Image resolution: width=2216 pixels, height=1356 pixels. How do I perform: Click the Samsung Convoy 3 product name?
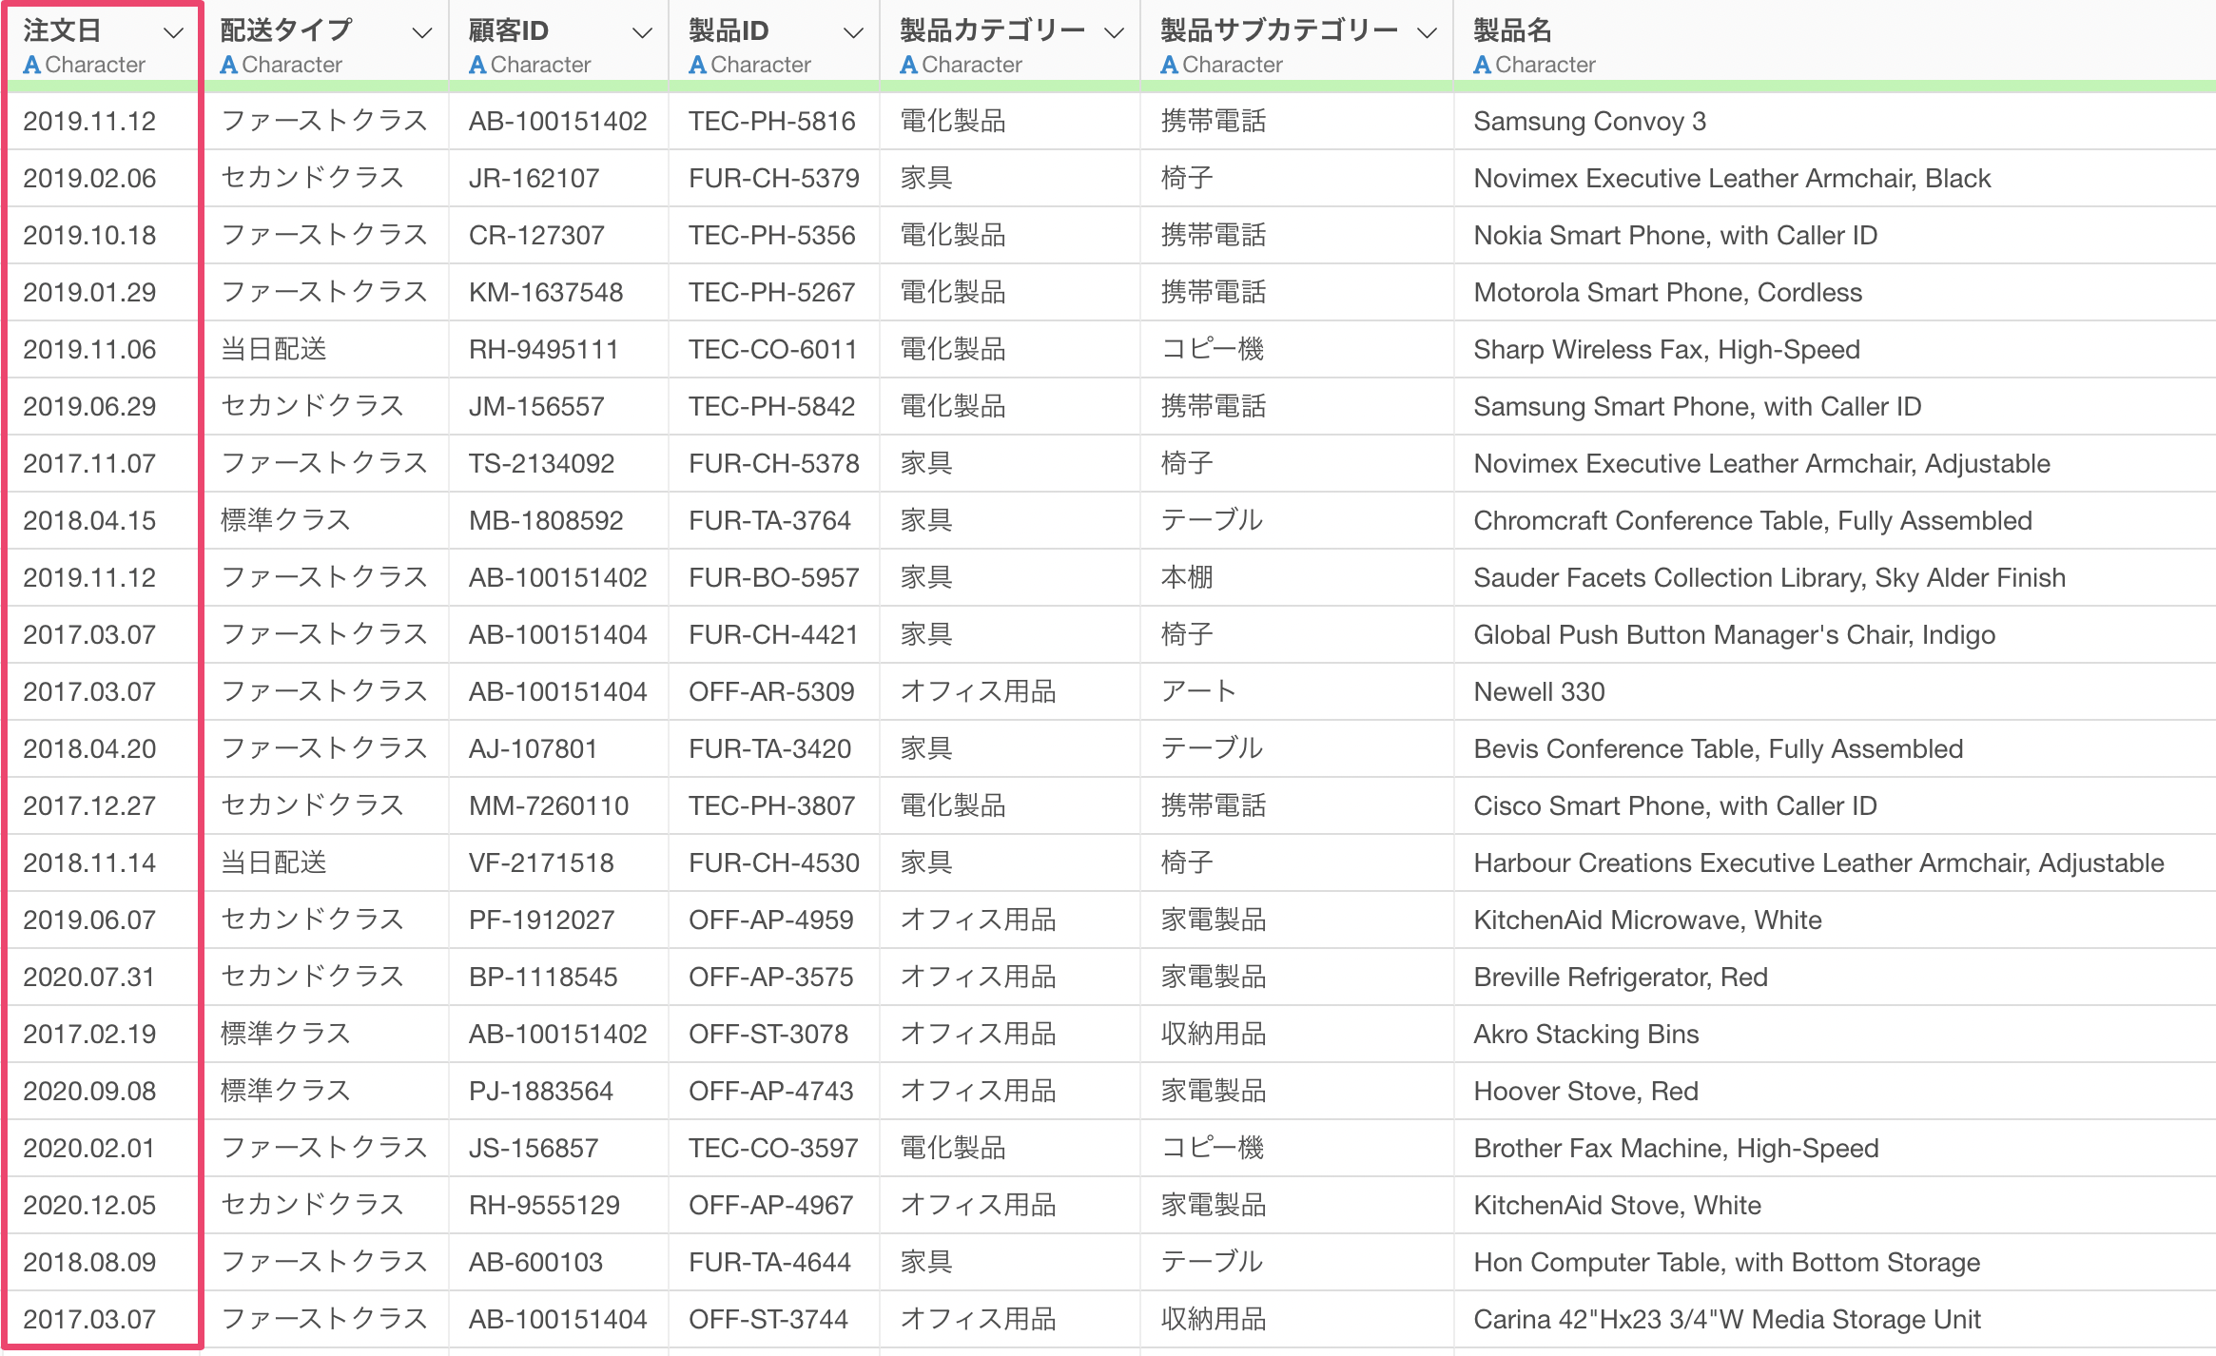[x=1590, y=121]
